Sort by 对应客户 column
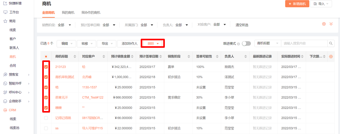 pyautogui.click(x=104, y=57)
